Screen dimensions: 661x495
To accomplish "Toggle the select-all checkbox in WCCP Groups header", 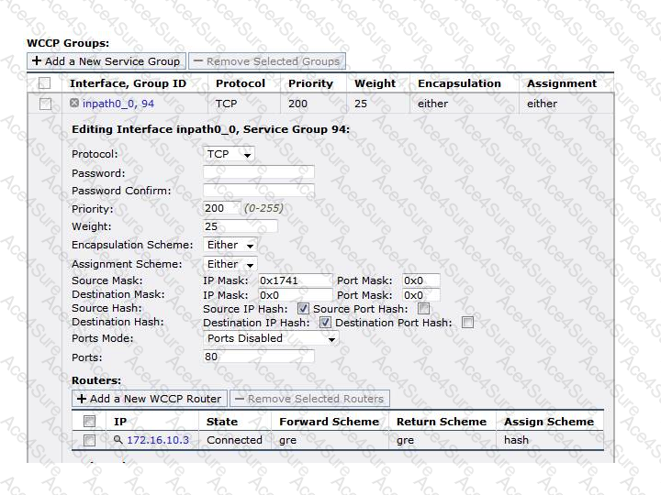I will pos(44,82).
